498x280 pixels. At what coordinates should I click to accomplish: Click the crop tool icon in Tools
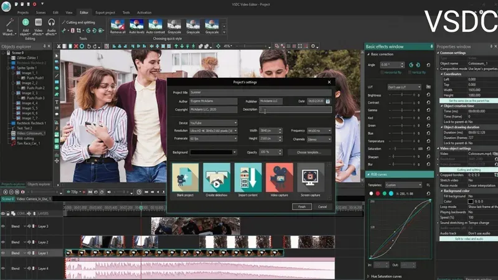coord(79,30)
